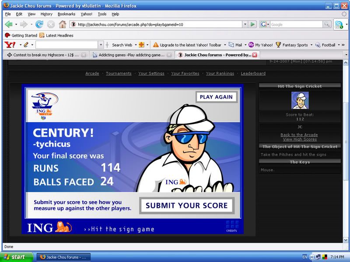The height and width of the screenshot is (262, 350).
Task: Go to the Home page icon
Action: tap(63, 24)
